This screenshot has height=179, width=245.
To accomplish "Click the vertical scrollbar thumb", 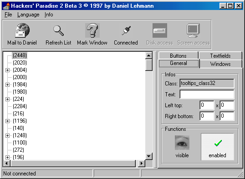I will coord(149,65).
